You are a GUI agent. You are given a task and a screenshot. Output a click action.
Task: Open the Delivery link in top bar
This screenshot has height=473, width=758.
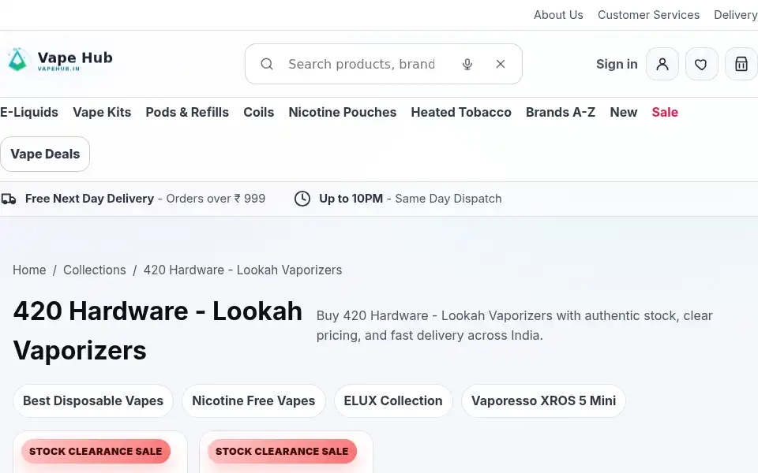736,15
